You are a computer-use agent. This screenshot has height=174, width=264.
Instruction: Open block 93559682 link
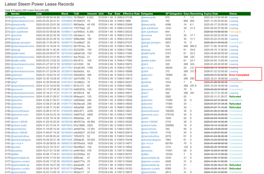(x=67, y=21)
